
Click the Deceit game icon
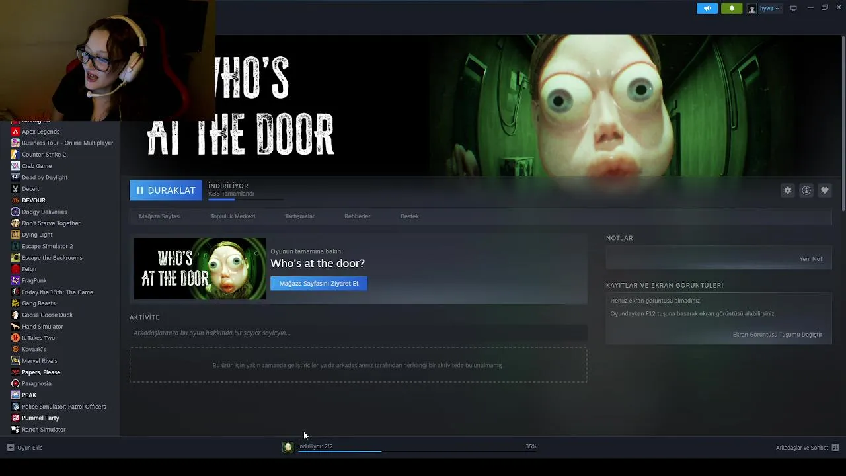[15, 189]
